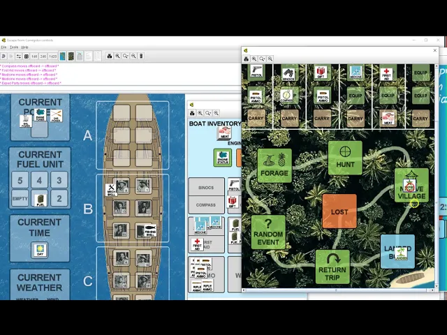447x335 pixels.
Task: Click fuel unit box 4
Action: click(39, 180)
